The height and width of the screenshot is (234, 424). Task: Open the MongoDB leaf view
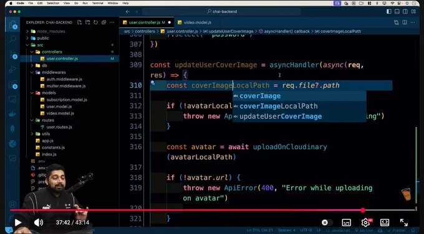12,129
